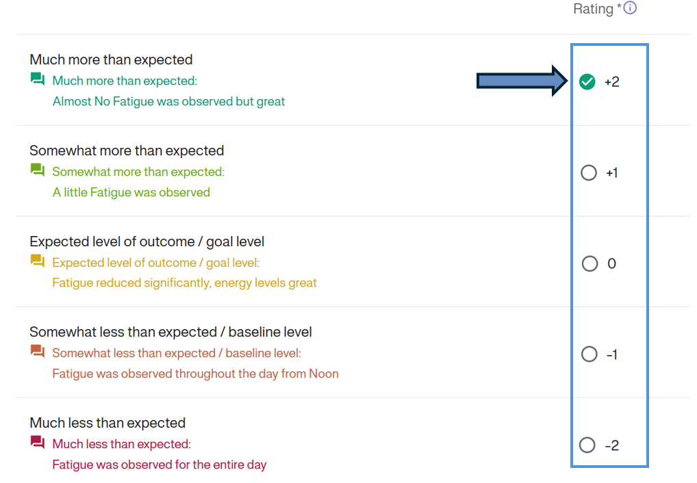Image resolution: width=697 pixels, height=483 pixels.
Task: Choose the -2 rating radio button
Action: point(587,445)
